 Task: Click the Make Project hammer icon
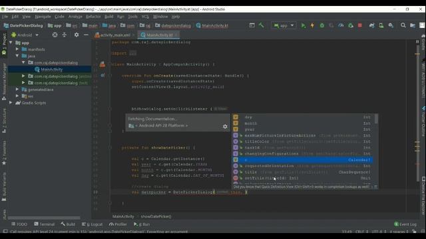261,25
